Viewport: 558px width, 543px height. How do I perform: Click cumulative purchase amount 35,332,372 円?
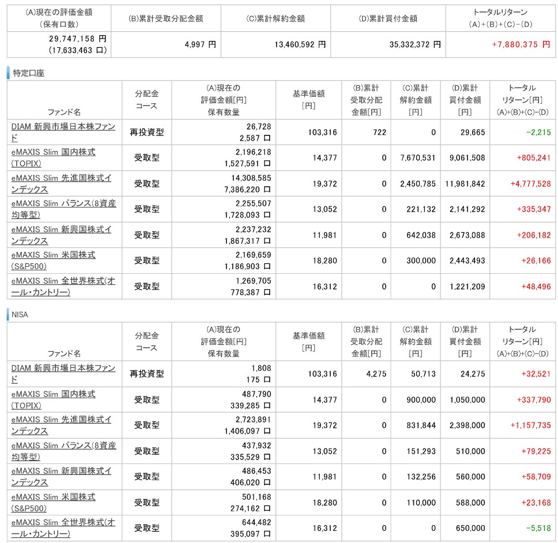pos(415,44)
